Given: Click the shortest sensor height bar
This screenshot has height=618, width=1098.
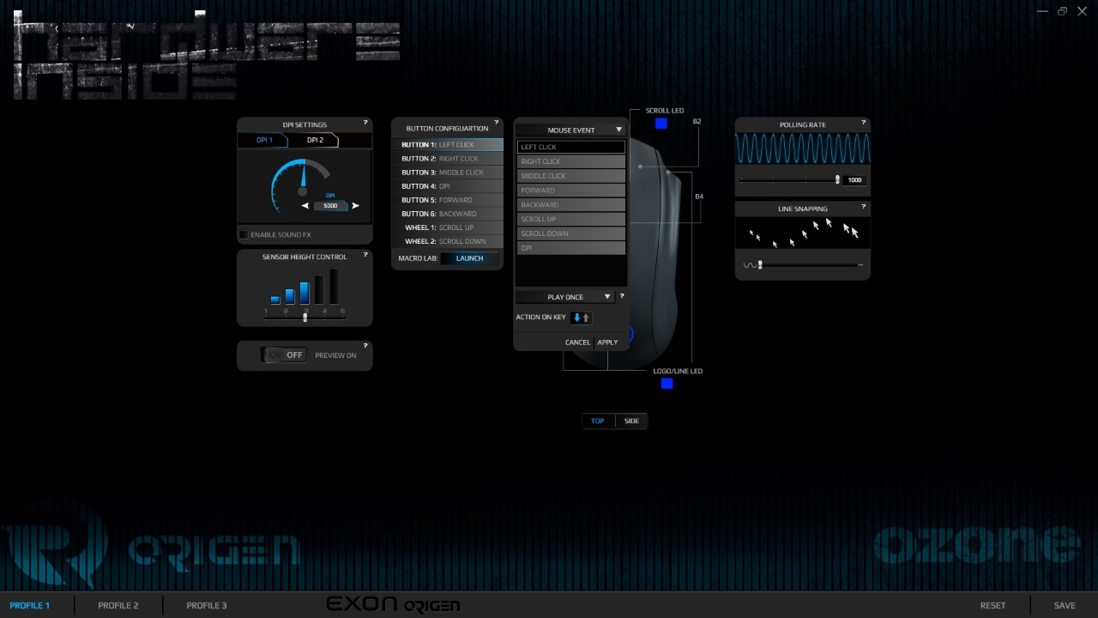Looking at the screenshot, I should click(x=275, y=300).
